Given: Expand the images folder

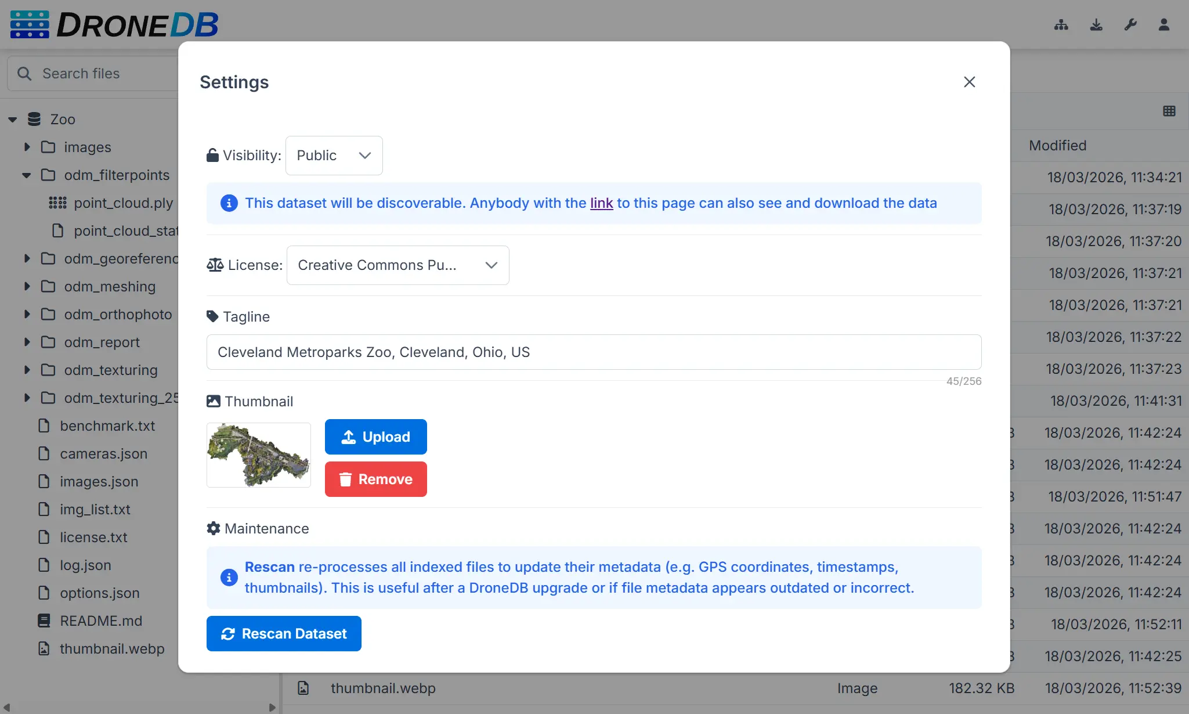Looking at the screenshot, I should [27, 147].
